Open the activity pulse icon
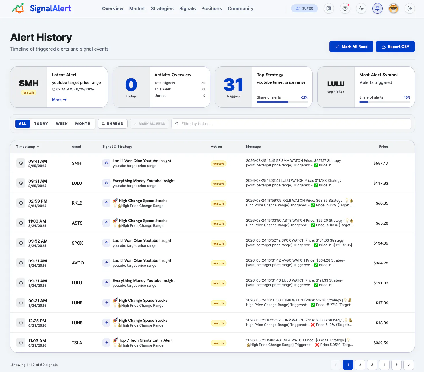The width and height of the screenshot is (424, 372). click(x=361, y=8)
